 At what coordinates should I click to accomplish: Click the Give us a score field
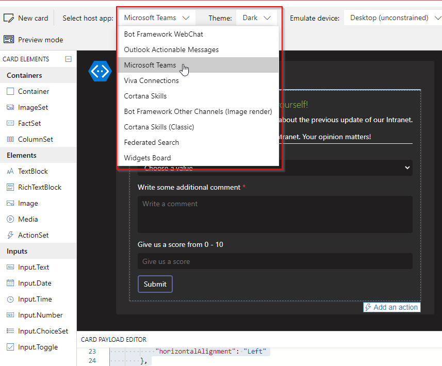(275, 261)
